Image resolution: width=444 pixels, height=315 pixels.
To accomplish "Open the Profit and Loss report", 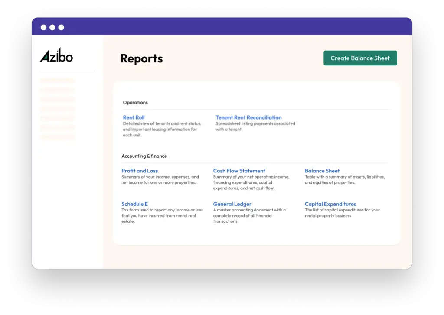I will tap(140, 171).
